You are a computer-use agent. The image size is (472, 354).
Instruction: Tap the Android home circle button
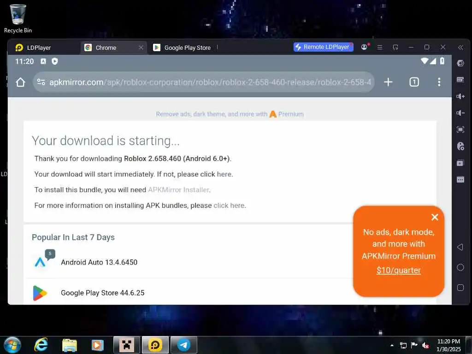pos(460,267)
